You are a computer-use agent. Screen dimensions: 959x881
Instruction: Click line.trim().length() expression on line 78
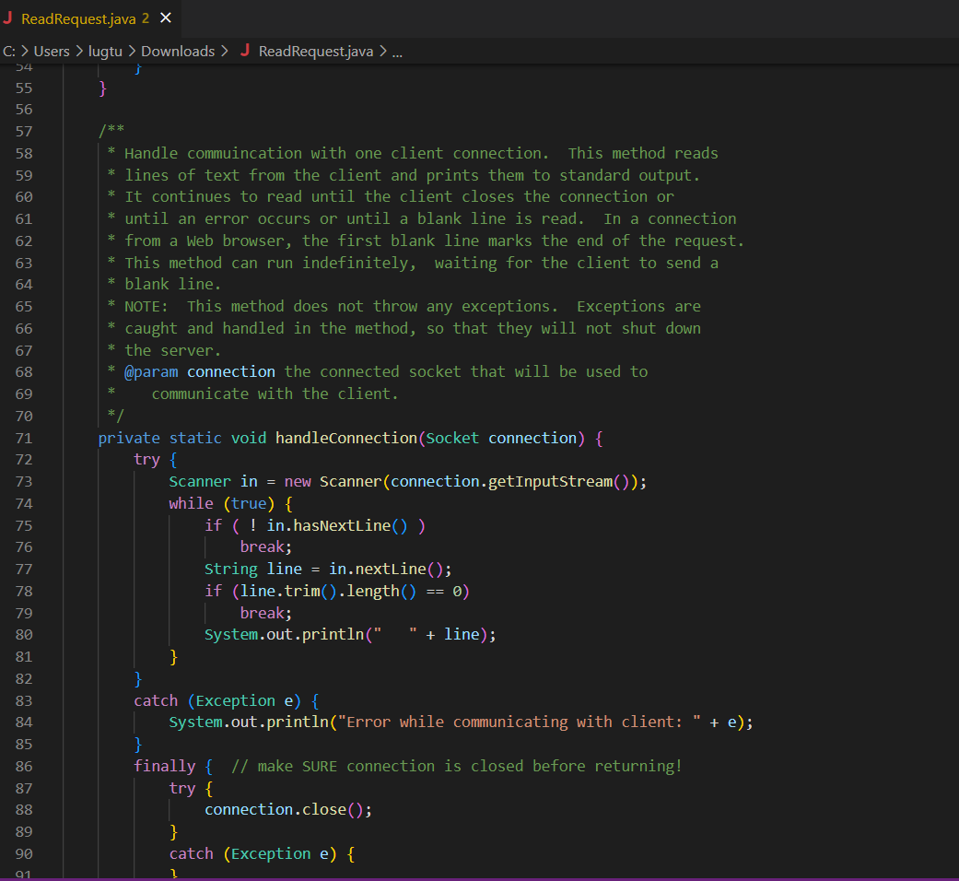coord(329,591)
